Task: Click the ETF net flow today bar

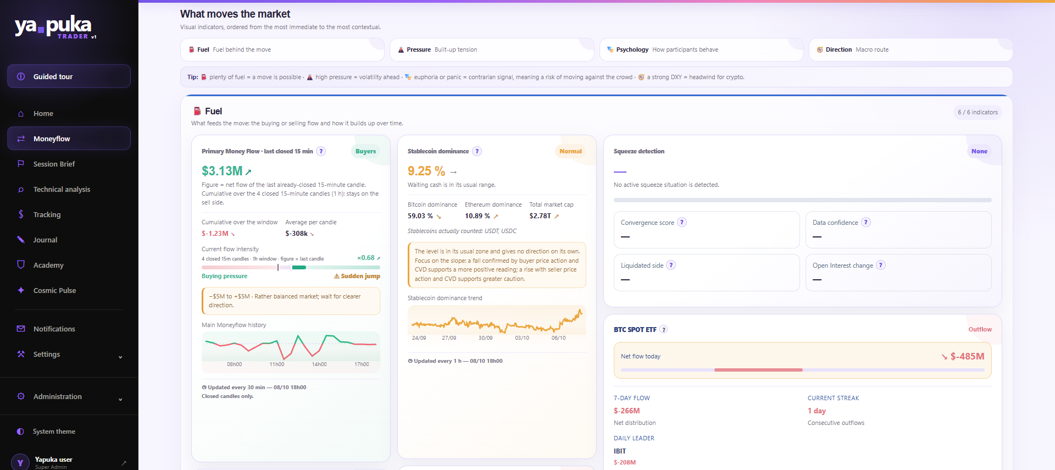Action: pyautogui.click(x=802, y=370)
